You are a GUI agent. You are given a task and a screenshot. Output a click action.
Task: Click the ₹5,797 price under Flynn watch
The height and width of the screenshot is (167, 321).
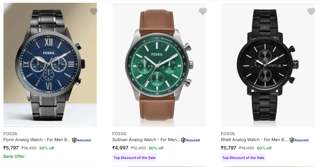11,148
